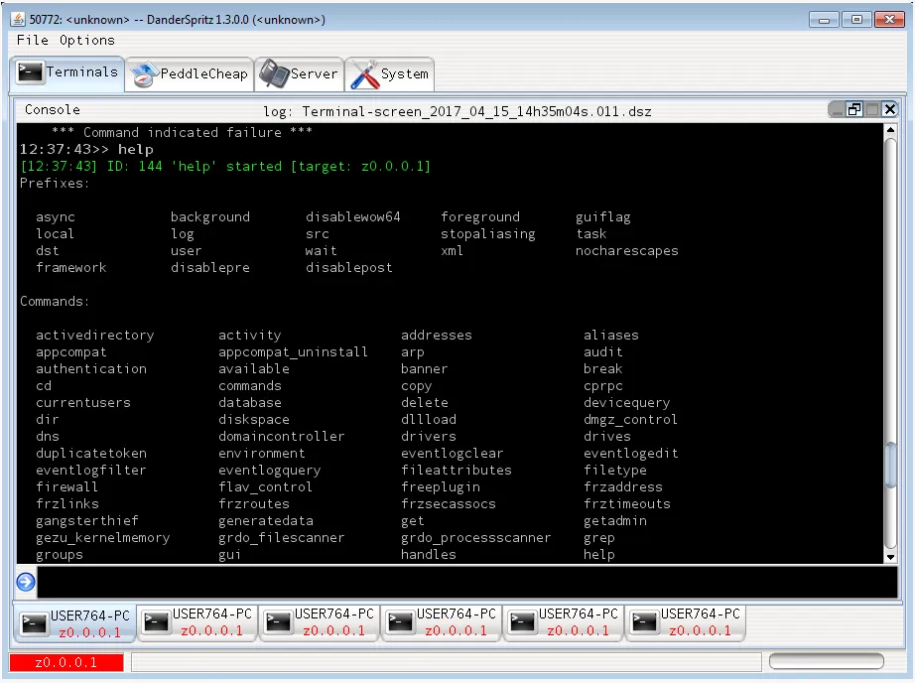Select the sixth USER764-PC terminal tab
This screenshot has width=915, height=683.
pyautogui.click(x=685, y=622)
